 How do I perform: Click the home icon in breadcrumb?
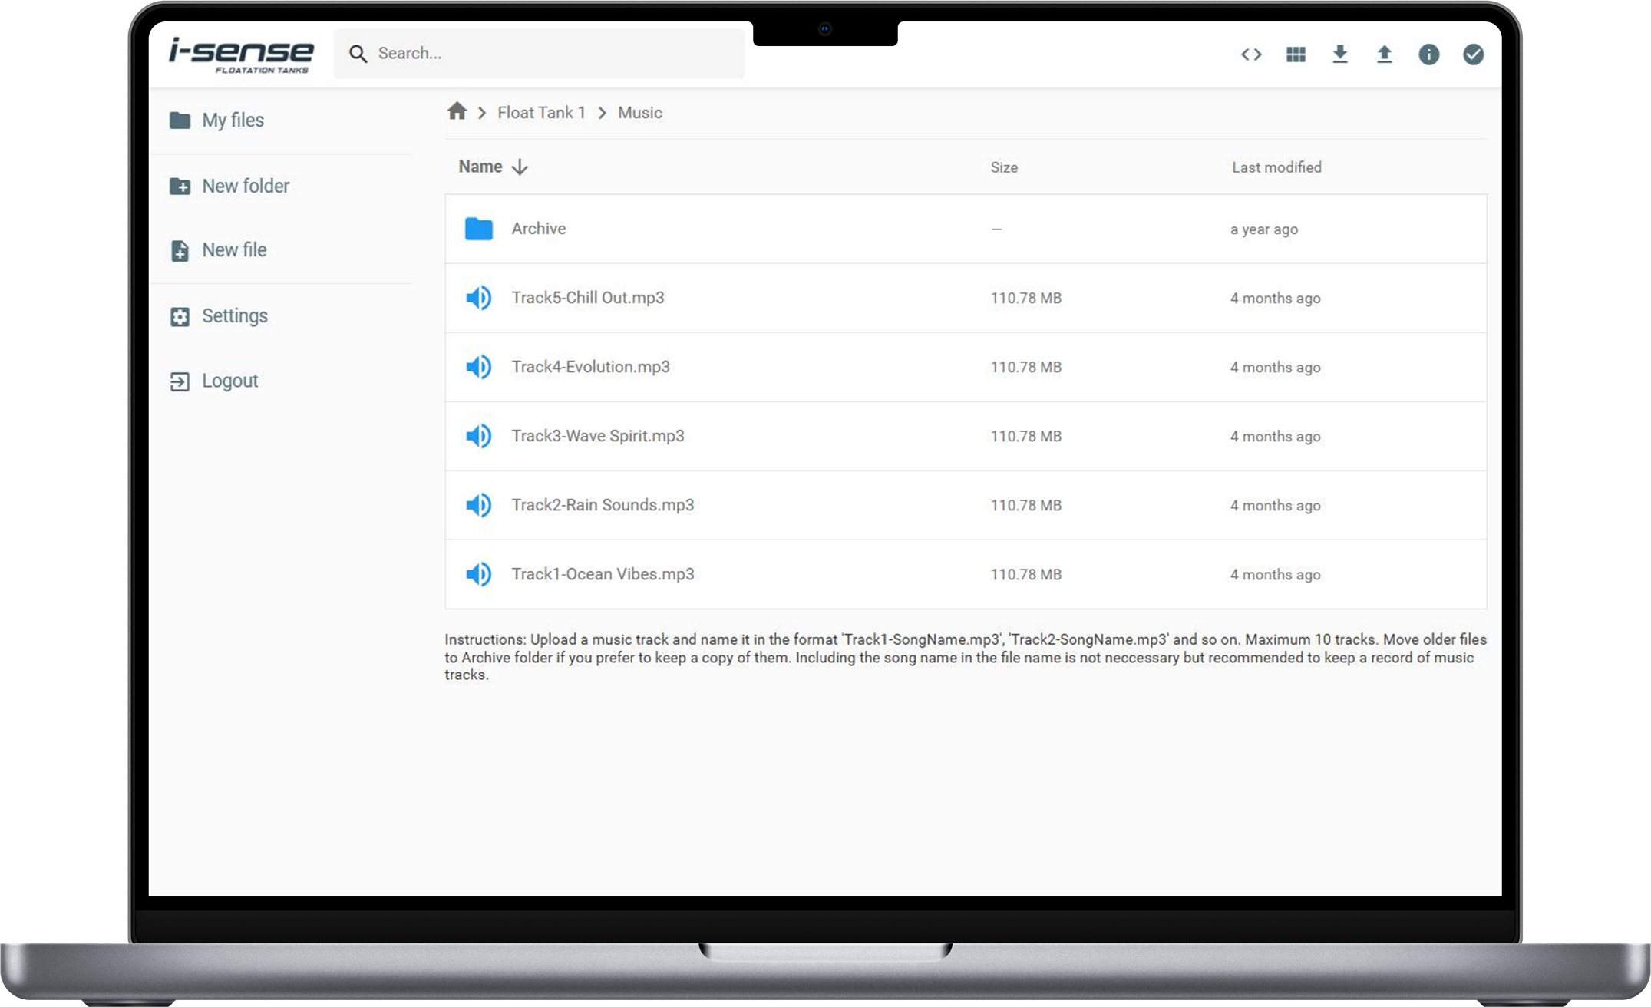(457, 112)
